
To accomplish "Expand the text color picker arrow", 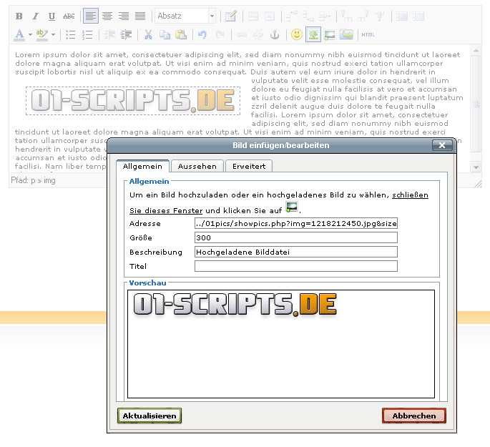I will coord(30,34).
